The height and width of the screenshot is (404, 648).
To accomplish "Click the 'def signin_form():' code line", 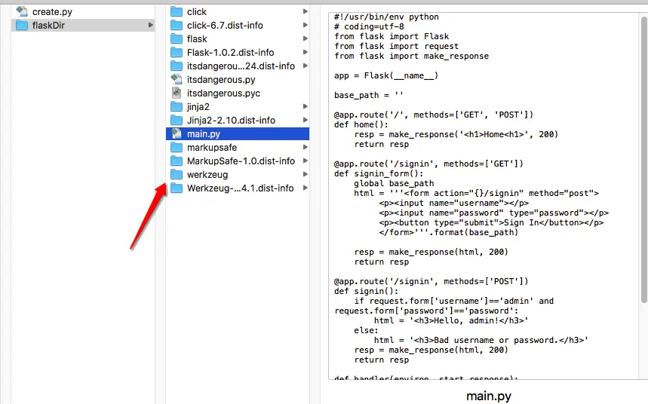I will pos(379,173).
